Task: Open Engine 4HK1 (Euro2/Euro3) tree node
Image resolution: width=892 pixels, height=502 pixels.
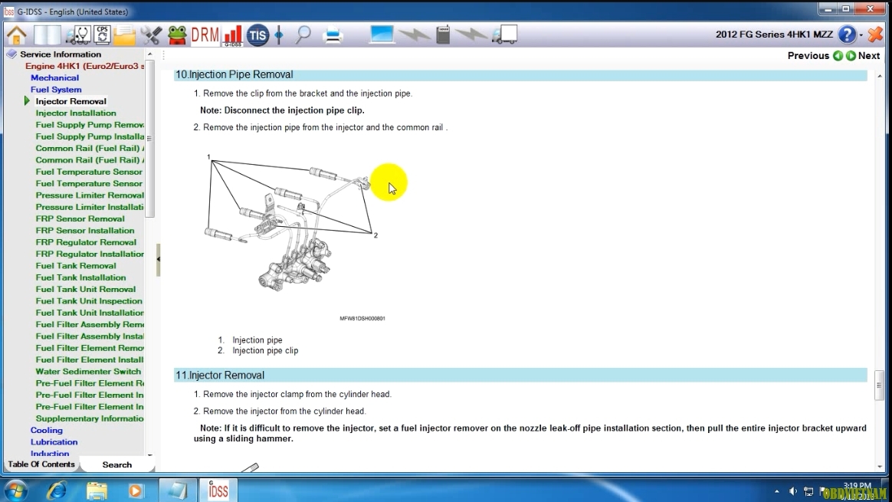Action: click(84, 66)
